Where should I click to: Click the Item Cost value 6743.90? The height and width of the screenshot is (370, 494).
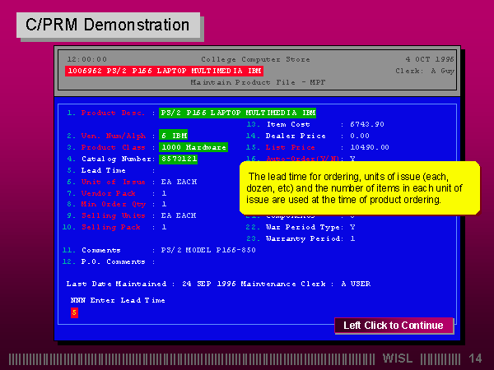[x=366, y=124]
